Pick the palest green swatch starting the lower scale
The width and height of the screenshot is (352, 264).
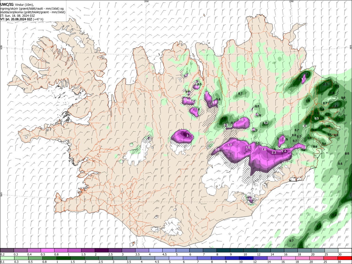pyautogui.click(x=7, y=258)
